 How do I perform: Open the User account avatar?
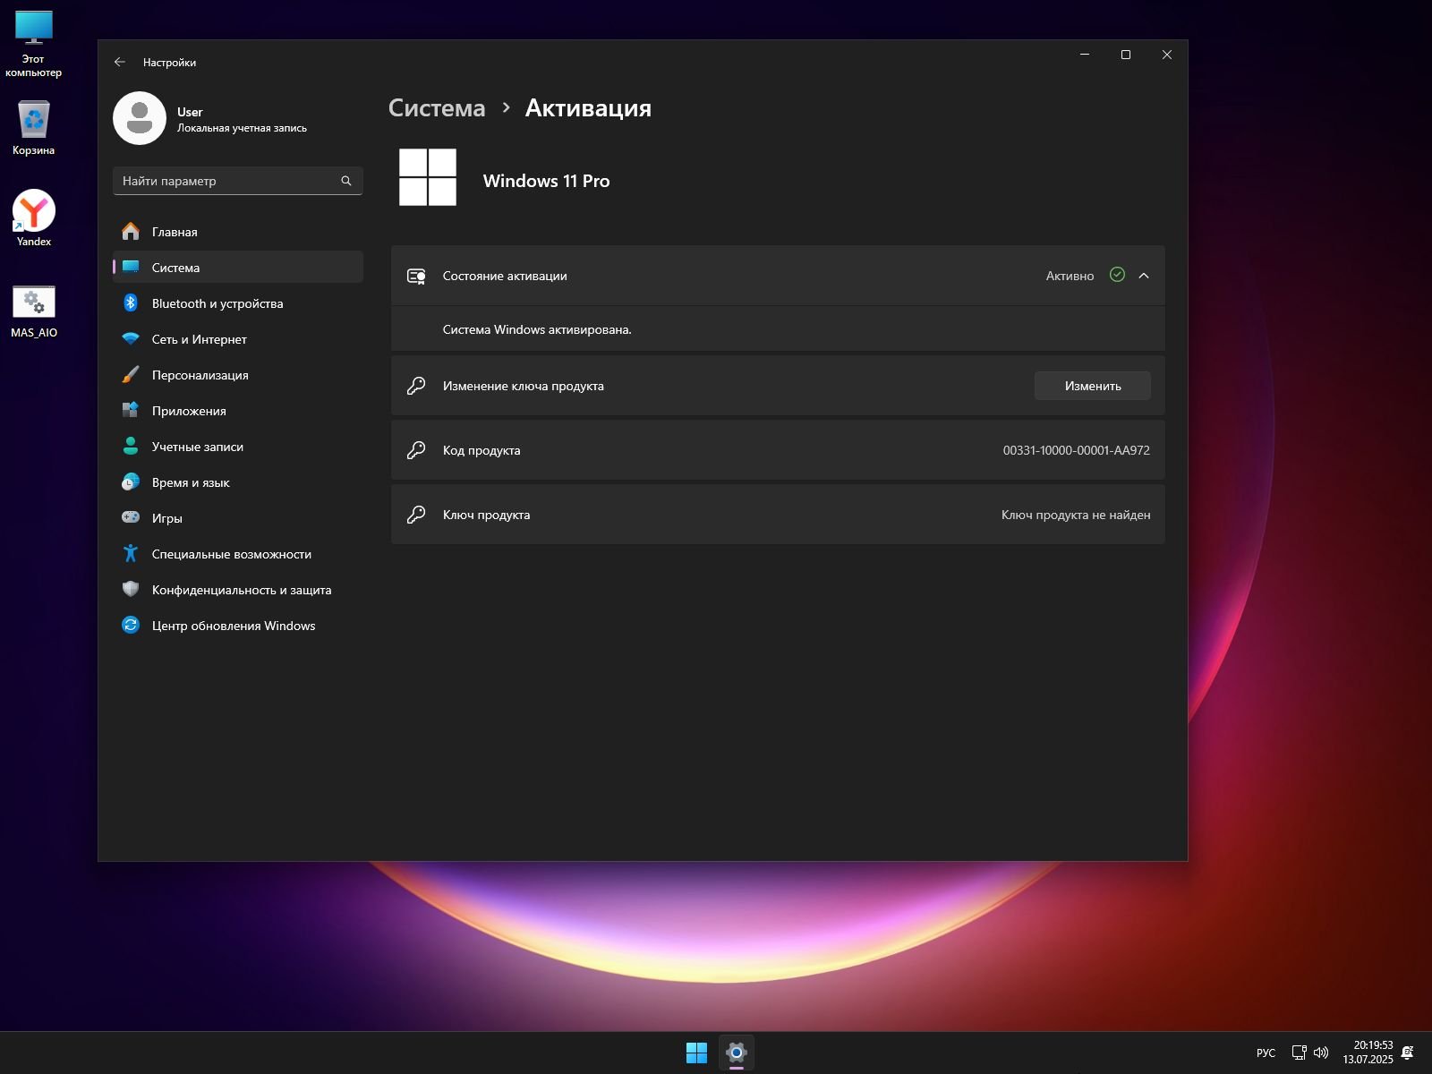click(140, 118)
